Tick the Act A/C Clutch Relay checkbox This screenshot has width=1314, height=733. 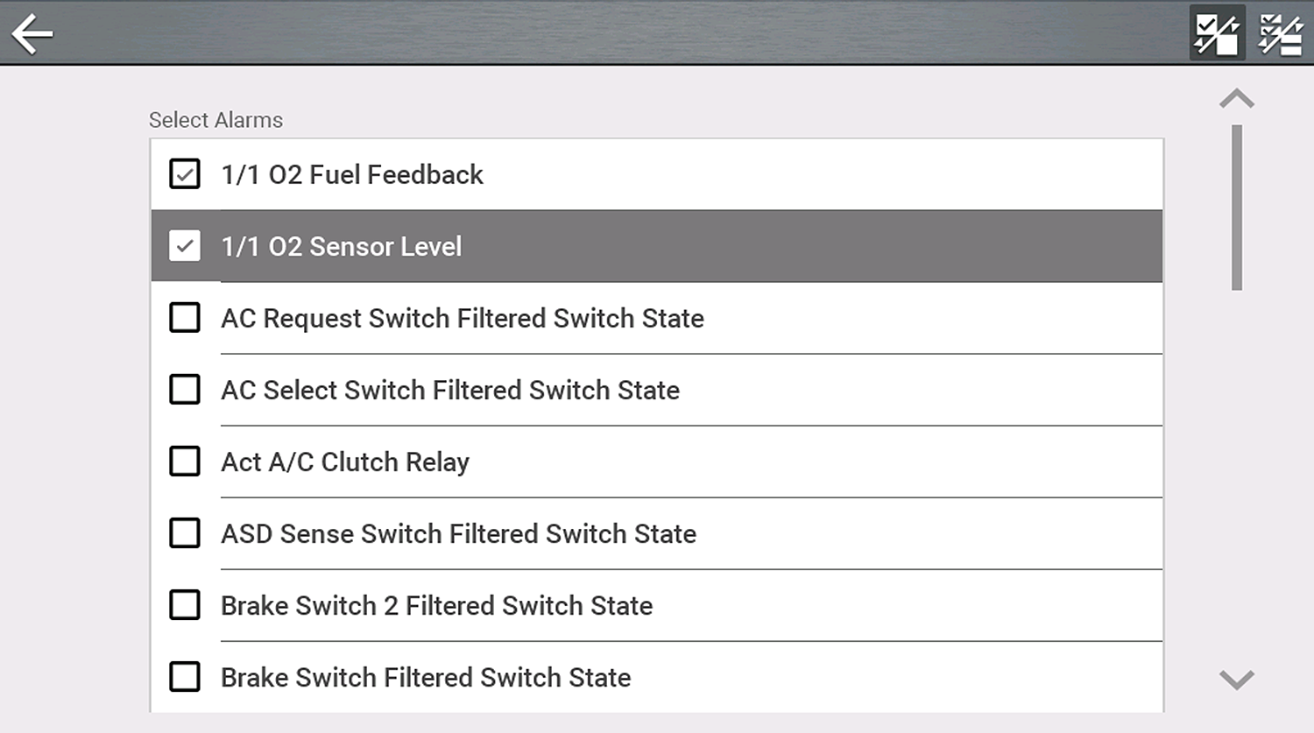[x=185, y=462]
